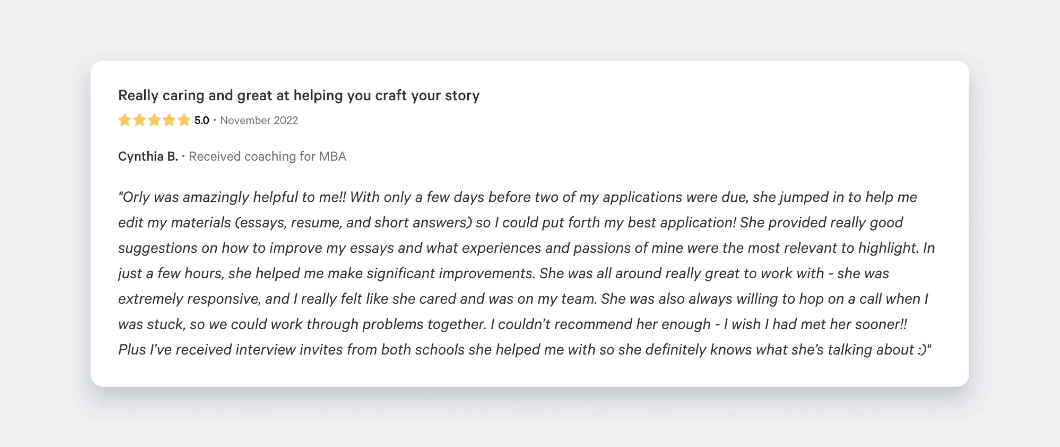Click the first yellow rating star
Screen dimensions: 1060x447
[x=124, y=120]
